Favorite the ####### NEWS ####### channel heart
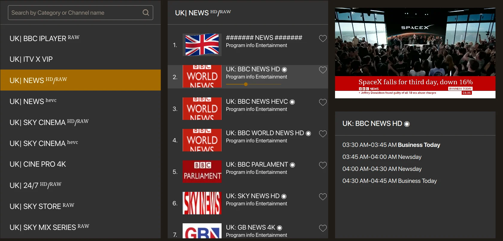The image size is (503, 241). [323, 38]
